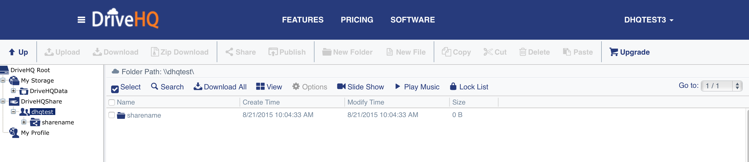Screen dimensions: 749x162
Task: Open the DHQTEST3 account dropdown
Action: pyautogui.click(x=649, y=20)
